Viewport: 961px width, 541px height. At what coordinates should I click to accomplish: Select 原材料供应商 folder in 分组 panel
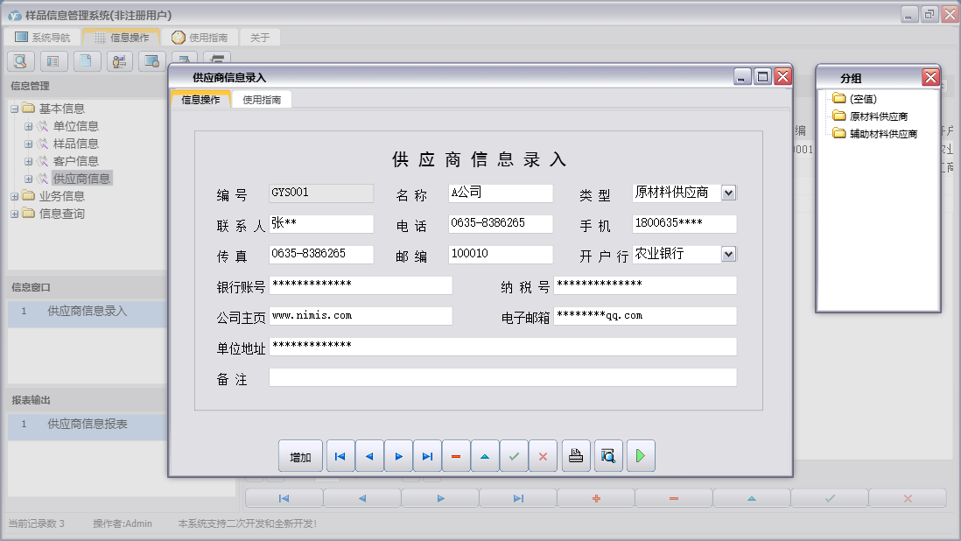(x=878, y=116)
